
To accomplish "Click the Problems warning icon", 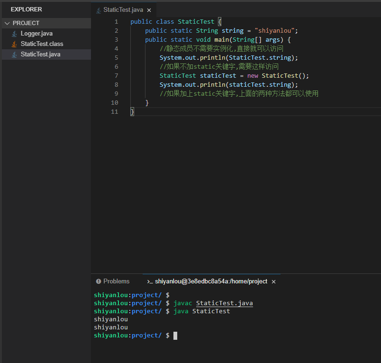I will (99, 281).
